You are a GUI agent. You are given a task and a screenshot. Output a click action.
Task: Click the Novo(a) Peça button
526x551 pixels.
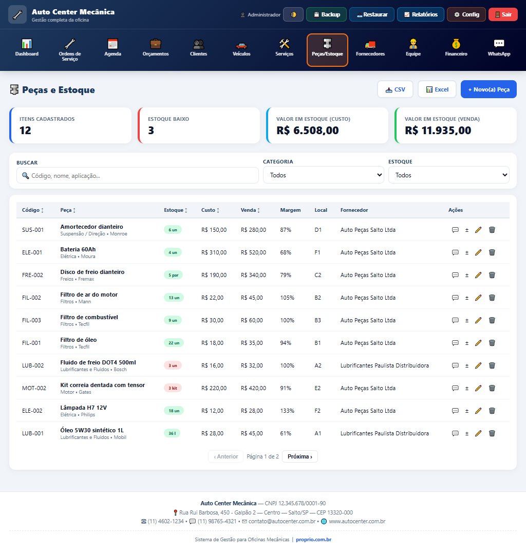(x=489, y=89)
